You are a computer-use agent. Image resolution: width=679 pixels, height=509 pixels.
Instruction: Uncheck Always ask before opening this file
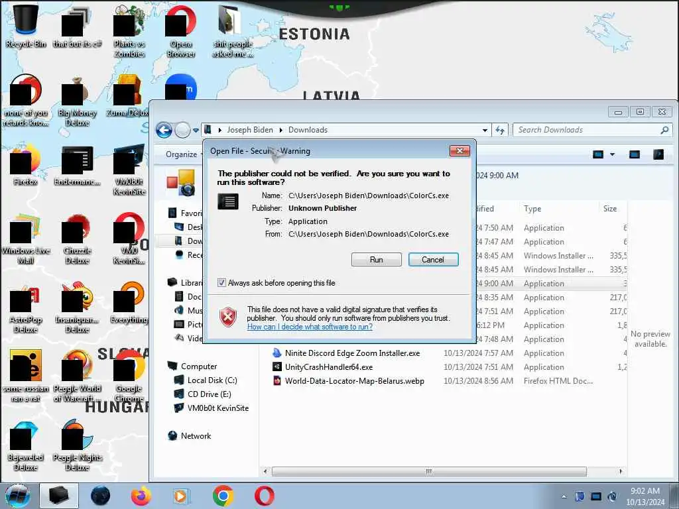point(221,283)
